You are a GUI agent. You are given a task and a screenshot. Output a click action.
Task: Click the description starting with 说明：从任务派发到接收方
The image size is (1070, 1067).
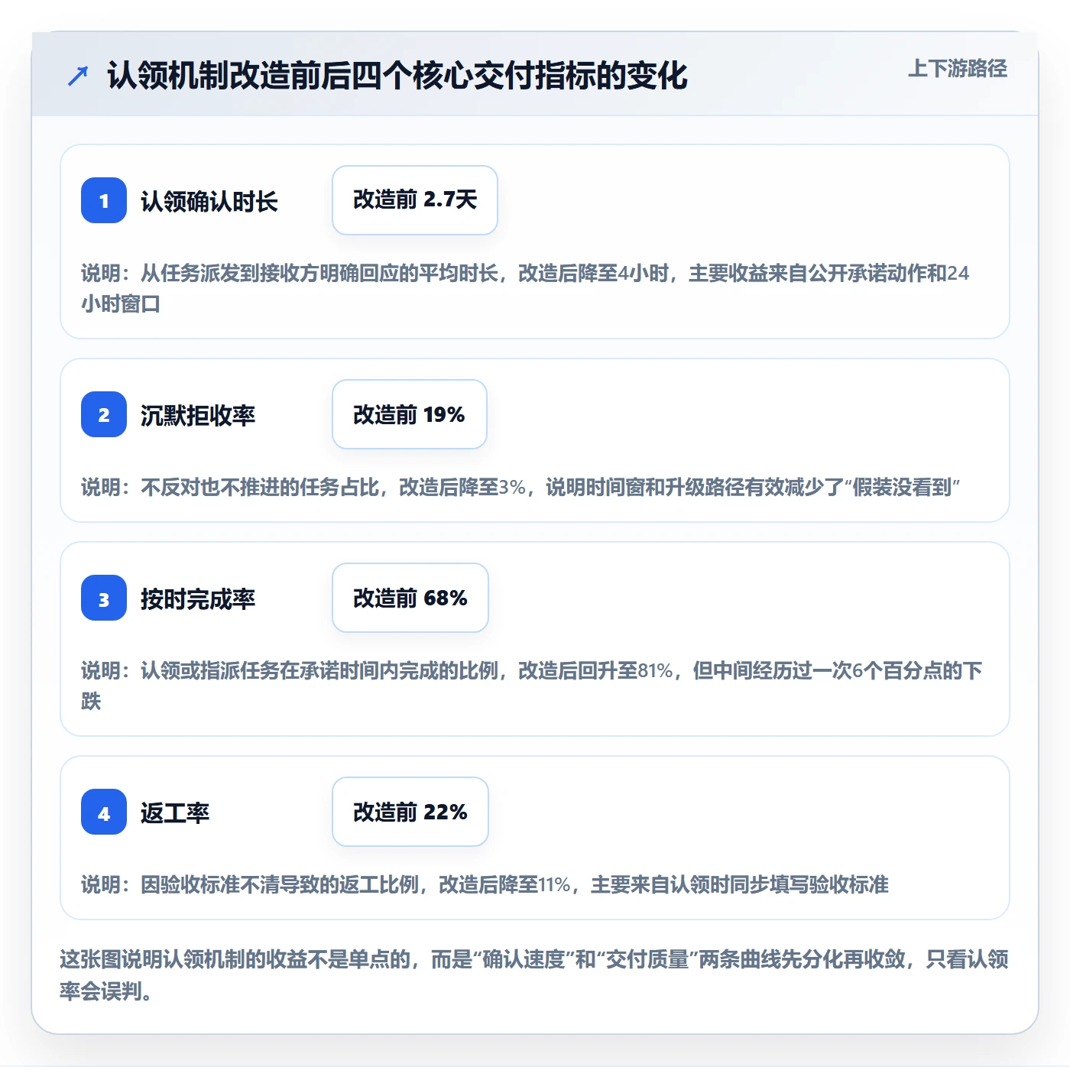(526, 288)
